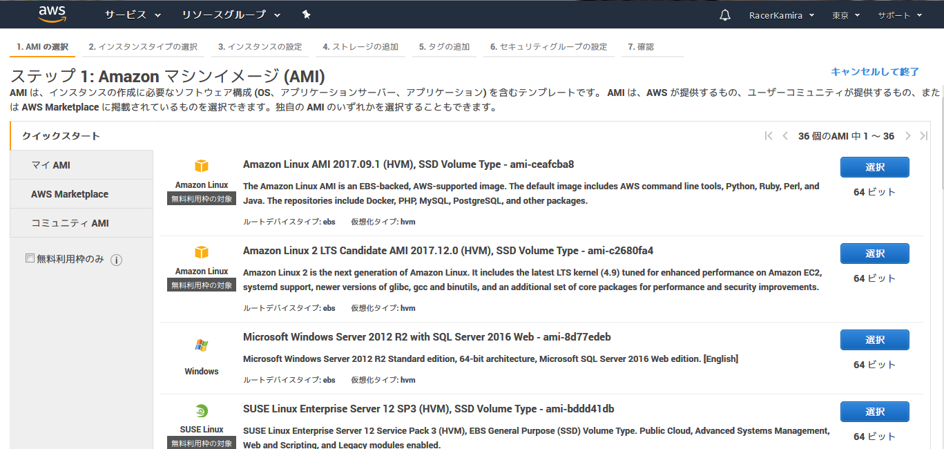Click the Amazon Linux AMI 2017.09.1 title
944x449 pixels.
tap(409, 164)
